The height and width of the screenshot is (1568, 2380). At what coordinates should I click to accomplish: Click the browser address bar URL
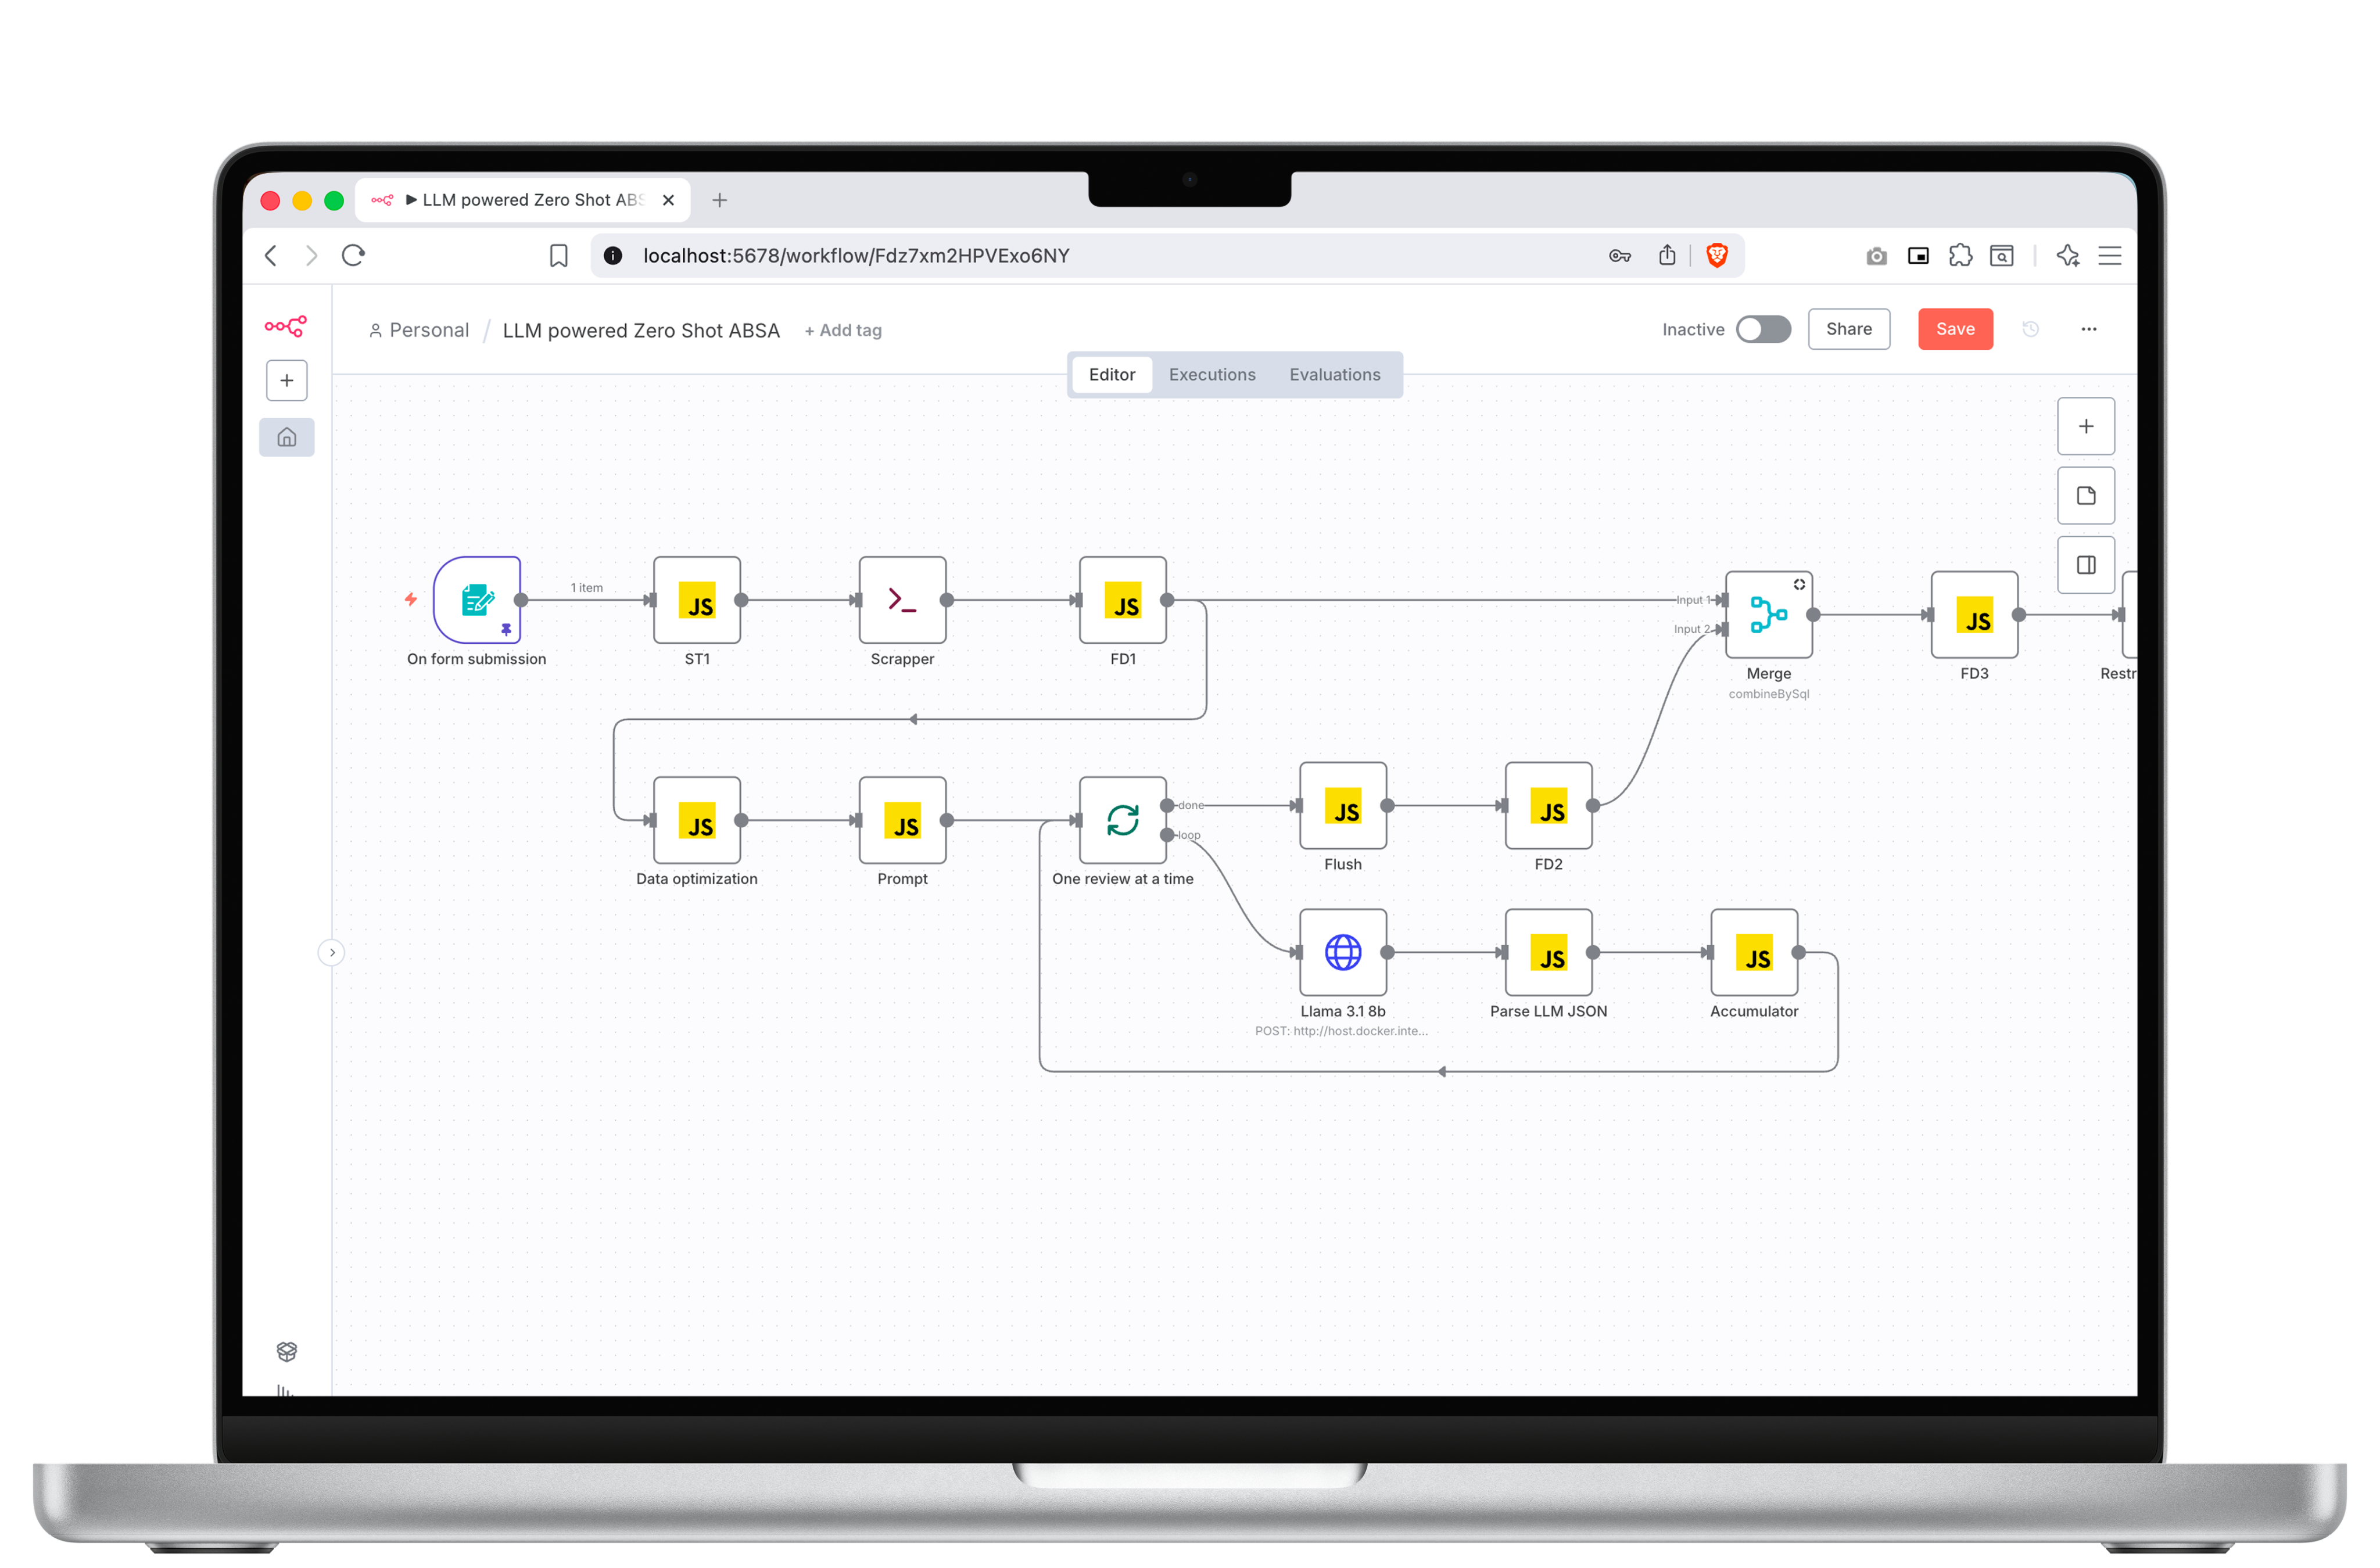pyautogui.click(x=856, y=256)
